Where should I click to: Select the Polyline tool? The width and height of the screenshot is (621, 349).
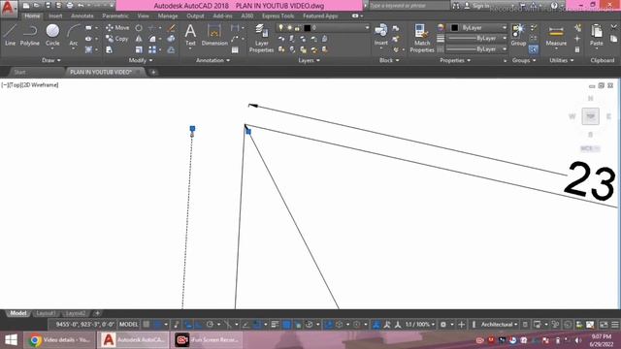[30, 35]
